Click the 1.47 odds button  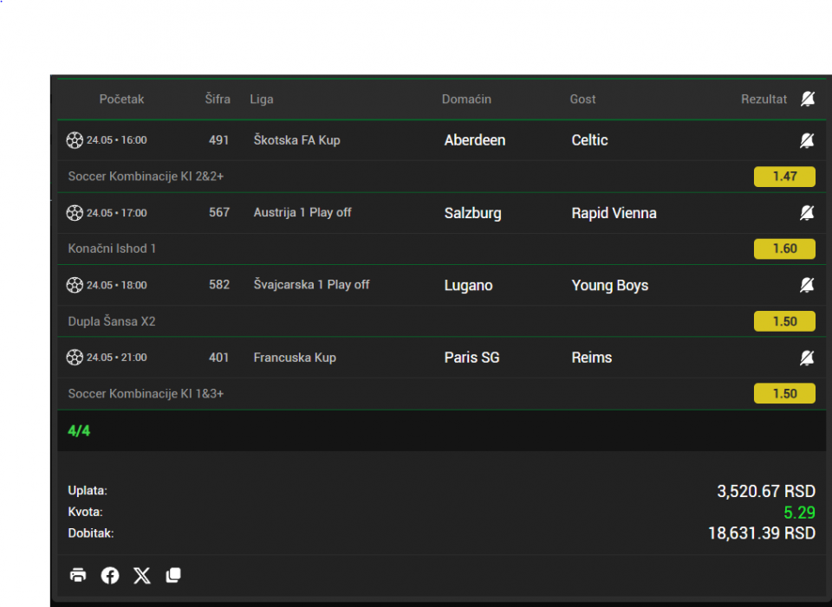tap(784, 177)
